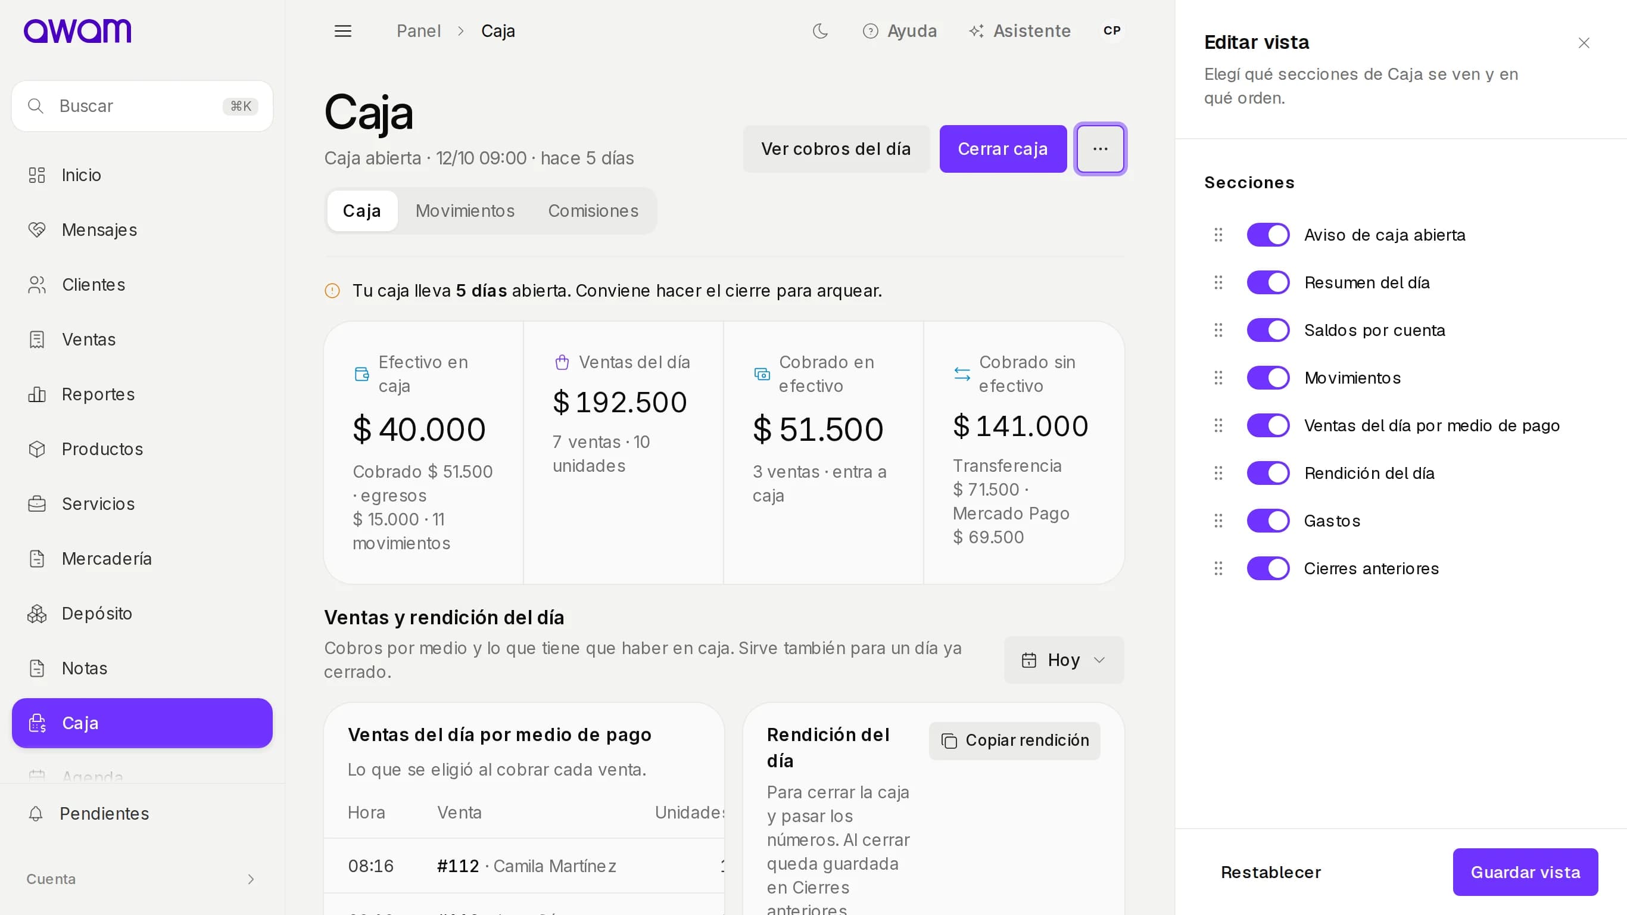Toggle Saldos por cuenta switch

coord(1268,331)
